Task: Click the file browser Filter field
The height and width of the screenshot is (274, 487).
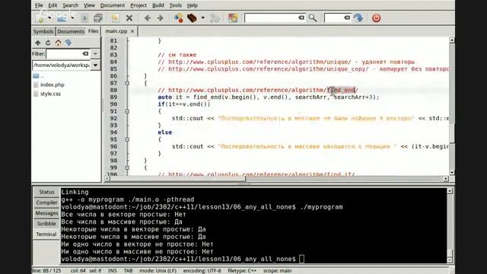Action: [64, 54]
